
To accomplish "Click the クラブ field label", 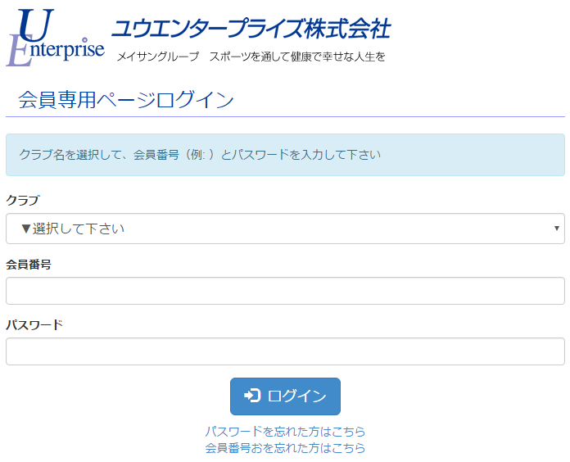I will [x=23, y=201].
